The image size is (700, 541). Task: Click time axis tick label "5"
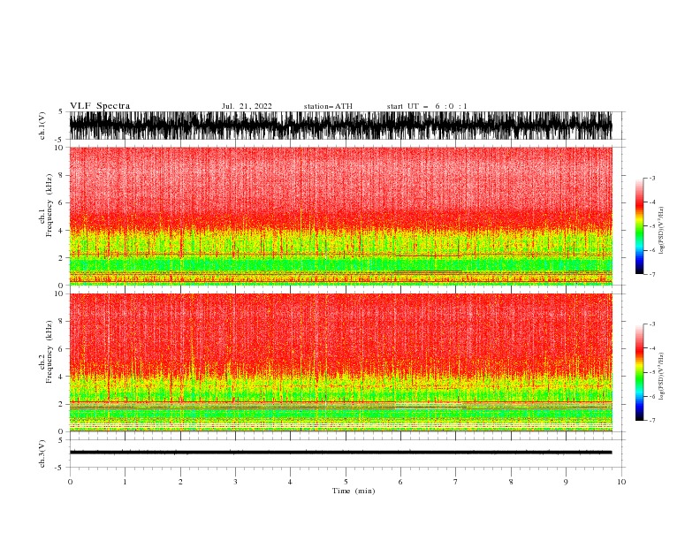[346, 482]
